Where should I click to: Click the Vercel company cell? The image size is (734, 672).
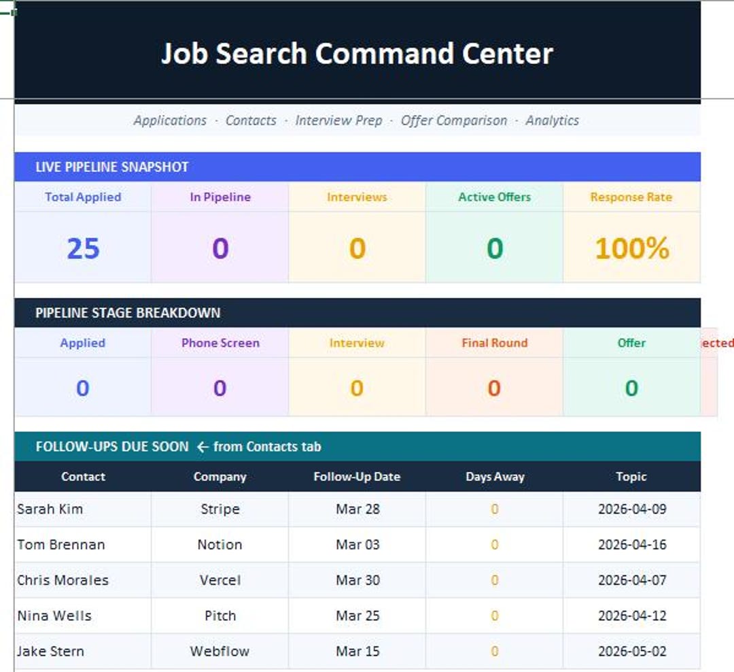click(x=220, y=580)
